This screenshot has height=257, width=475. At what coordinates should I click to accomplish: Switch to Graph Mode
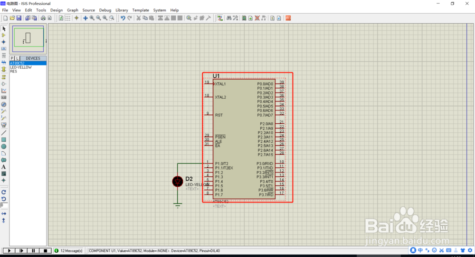(x=4, y=91)
